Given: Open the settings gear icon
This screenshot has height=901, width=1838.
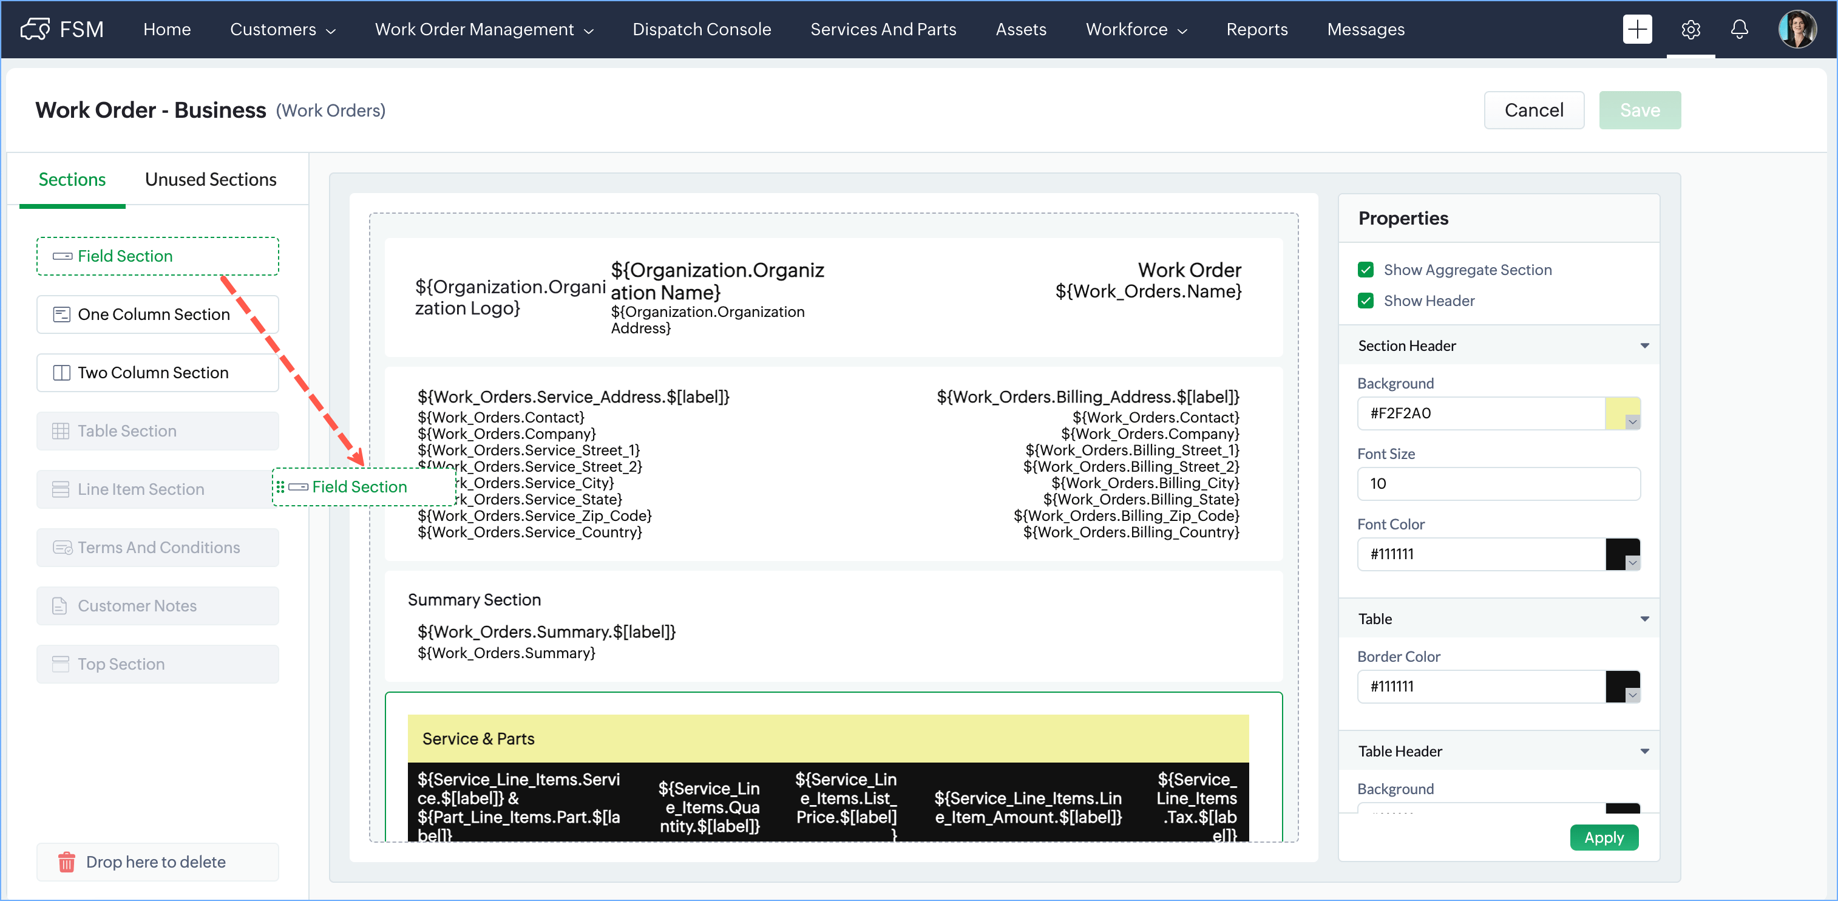Looking at the screenshot, I should point(1690,29).
